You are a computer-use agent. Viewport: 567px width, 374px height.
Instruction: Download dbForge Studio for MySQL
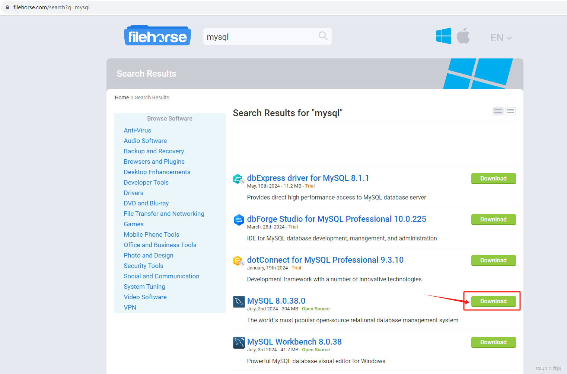493,220
